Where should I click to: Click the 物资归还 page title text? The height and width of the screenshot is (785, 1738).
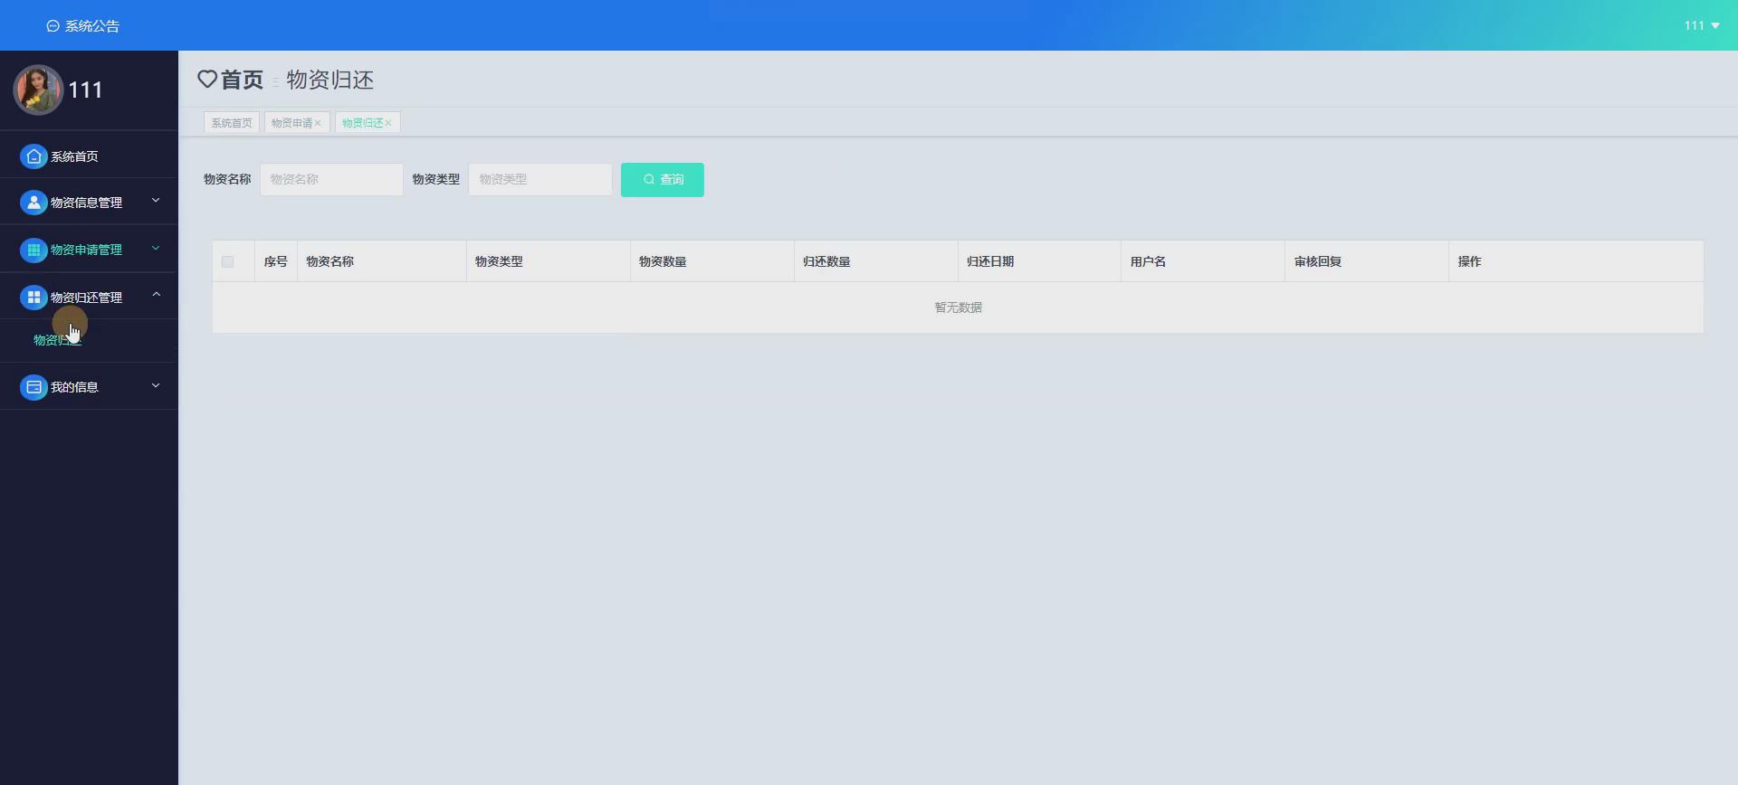[330, 80]
